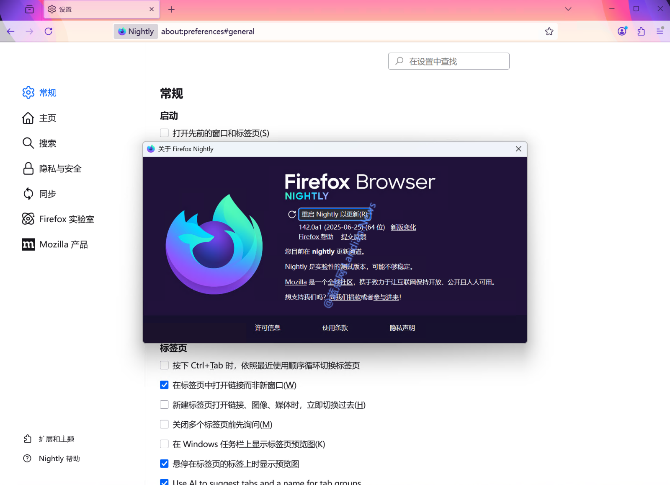Screen dimensions: 670x485
Task: Click the bookmark star icon in address bar
Action: pyautogui.click(x=549, y=31)
